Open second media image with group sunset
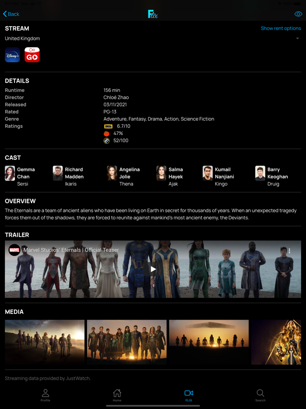 point(127,342)
